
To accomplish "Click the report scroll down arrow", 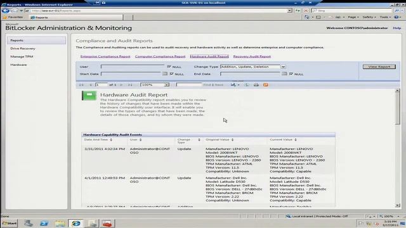I will point(398,205).
